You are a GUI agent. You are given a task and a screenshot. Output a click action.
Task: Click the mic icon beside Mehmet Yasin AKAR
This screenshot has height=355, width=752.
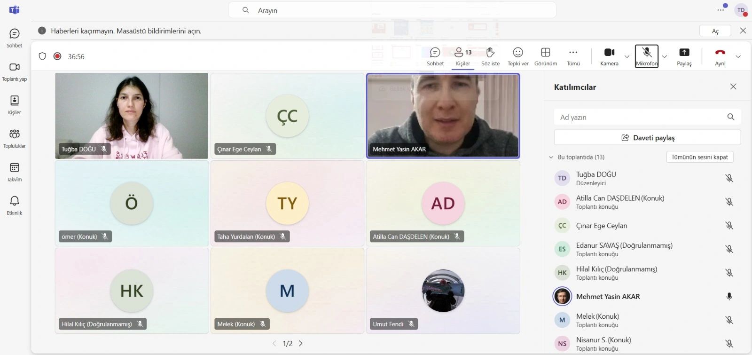click(729, 296)
